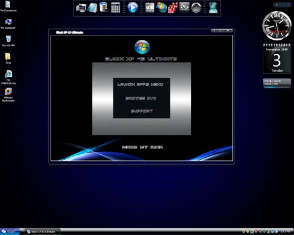Open the Support option
The image size is (294, 235).
pyautogui.click(x=141, y=111)
